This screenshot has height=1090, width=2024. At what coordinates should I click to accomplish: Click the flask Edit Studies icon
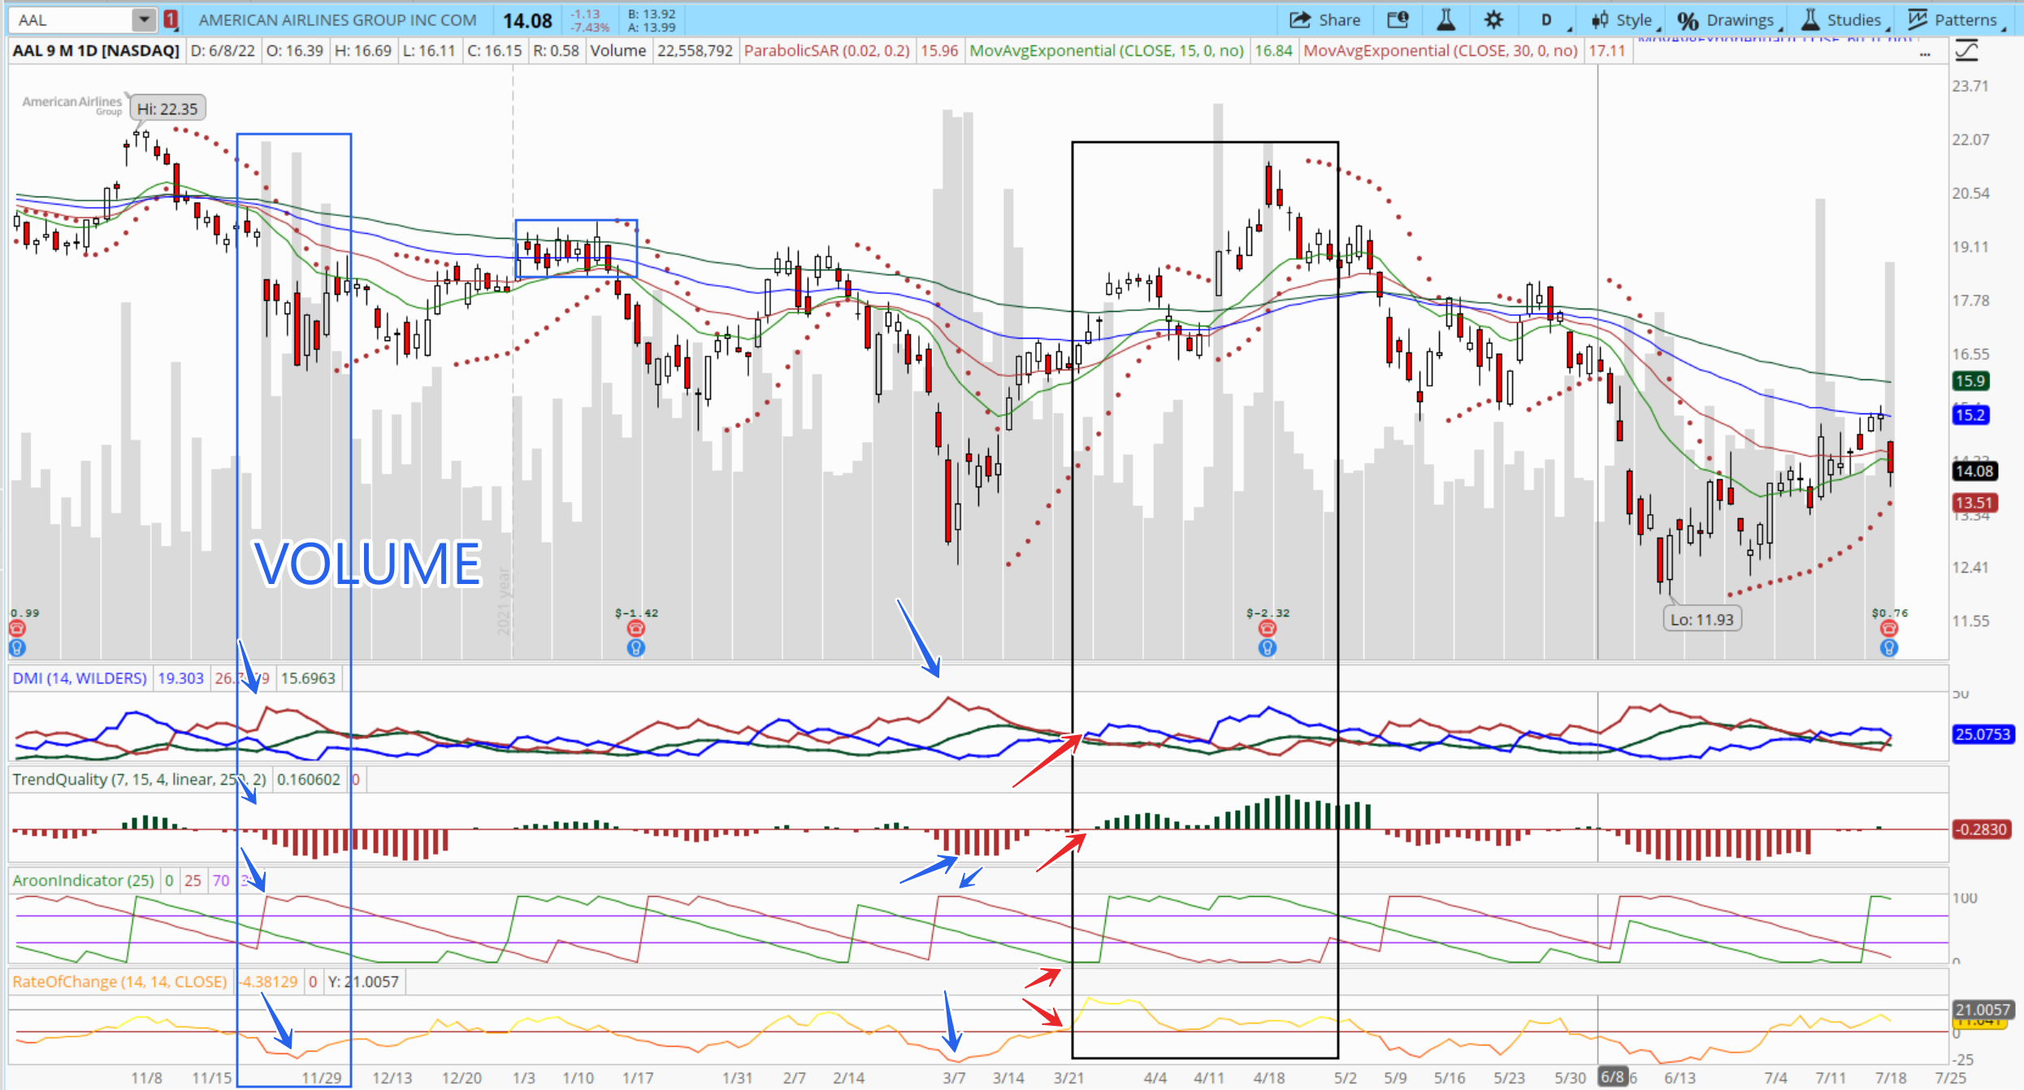click(x=1445, y=19)
